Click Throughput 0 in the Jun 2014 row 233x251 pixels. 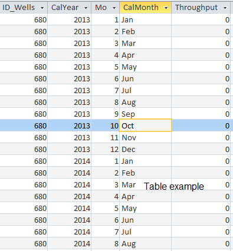[201, 220]
